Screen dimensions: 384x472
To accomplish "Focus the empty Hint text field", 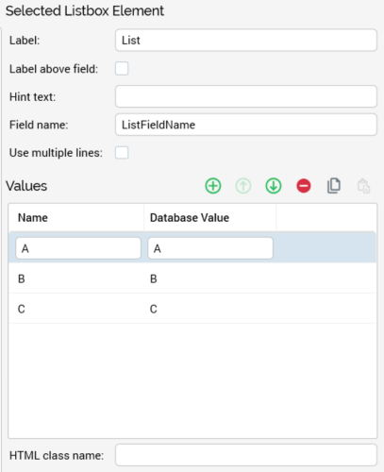I will click(x=246, y=96).
